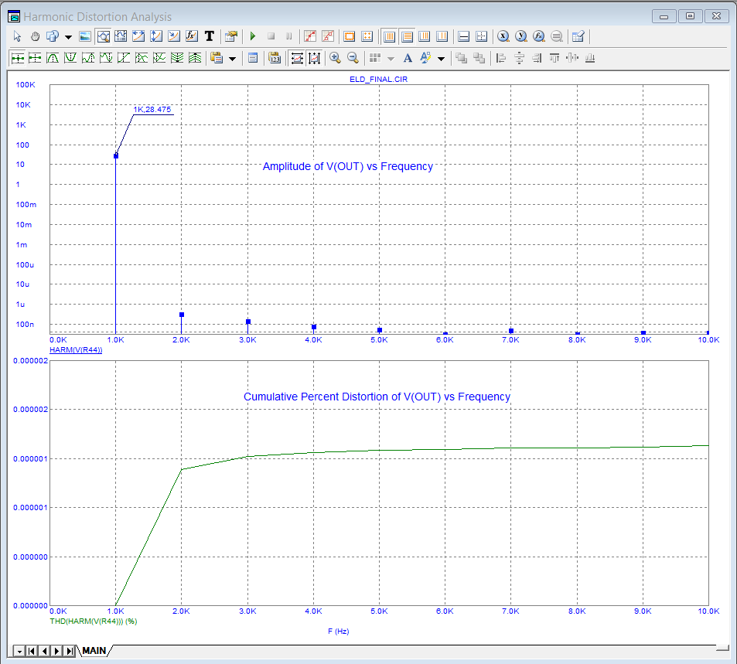
Task: Toggle horizontal auto-scale button
Action: click(x=297, y=58)
